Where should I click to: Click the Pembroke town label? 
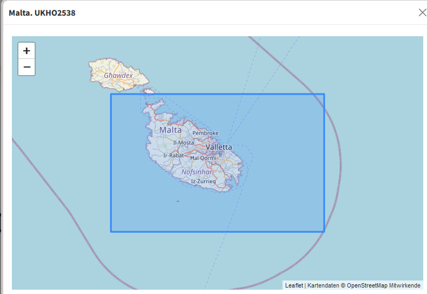pyautogui.click(x=205, y=133)
